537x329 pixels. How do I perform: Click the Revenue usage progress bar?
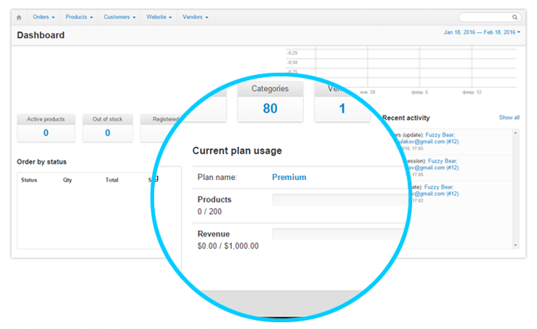click(x=340, y=234)
